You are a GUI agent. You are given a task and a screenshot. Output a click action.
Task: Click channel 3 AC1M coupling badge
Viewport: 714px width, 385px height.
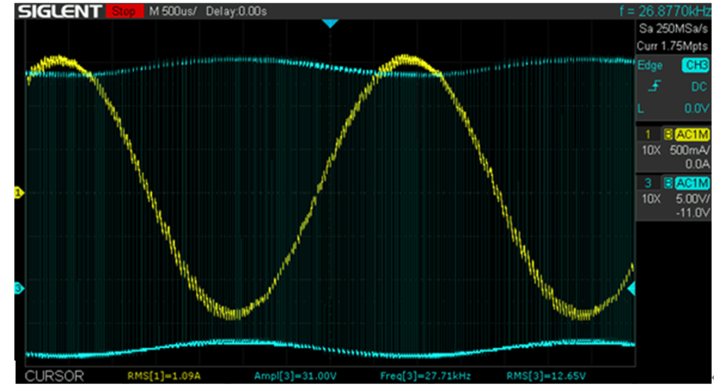coord(692,183)
